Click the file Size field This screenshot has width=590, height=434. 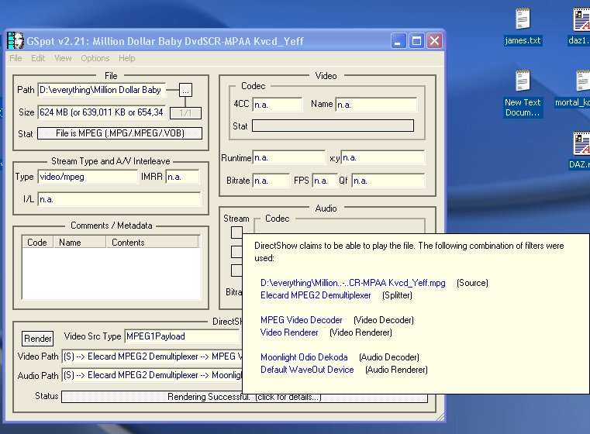coord(102,112)
